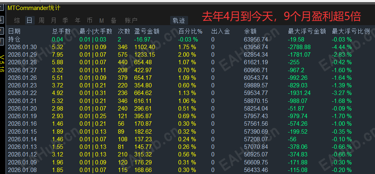This screenshot has width=375, height=174.
Task: Click deposit value 0 in 2026.01.30 row
Action: (x=213, y=47)
